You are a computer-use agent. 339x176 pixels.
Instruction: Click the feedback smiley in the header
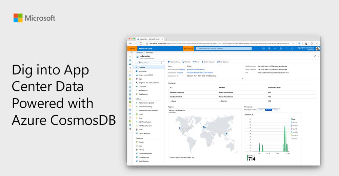pos(292,49)
